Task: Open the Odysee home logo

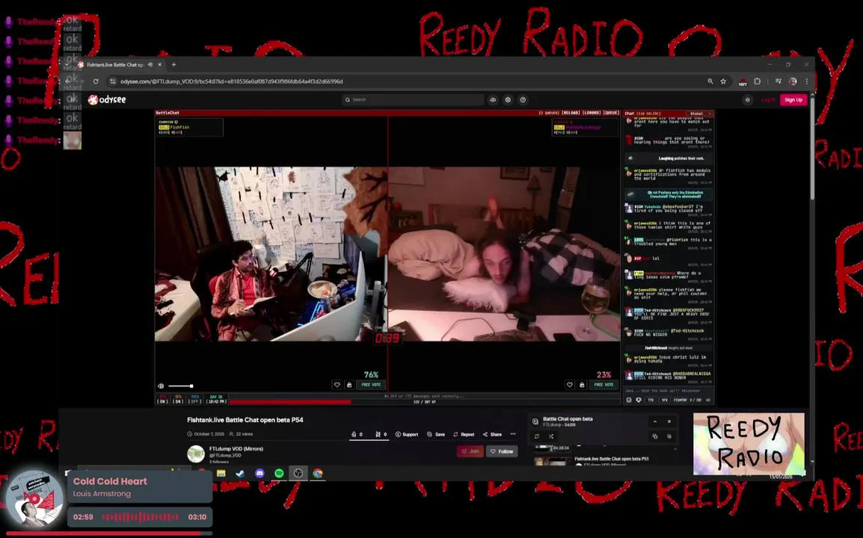Action: tap(107, 99)
